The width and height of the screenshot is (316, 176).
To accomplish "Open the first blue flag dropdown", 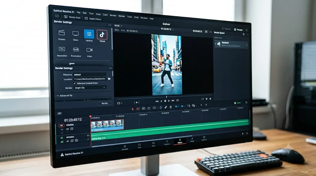I will 177,106.
